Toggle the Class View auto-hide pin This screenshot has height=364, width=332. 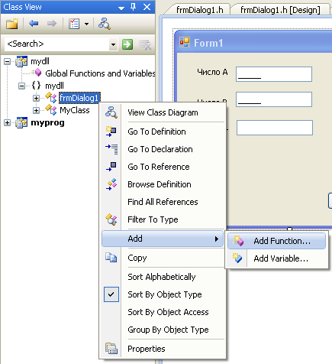pos(133,7)
